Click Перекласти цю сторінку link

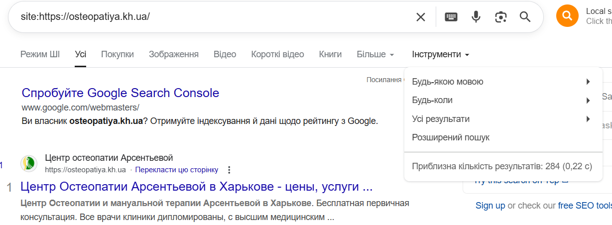pyautogui.click(x=177, y=170)
